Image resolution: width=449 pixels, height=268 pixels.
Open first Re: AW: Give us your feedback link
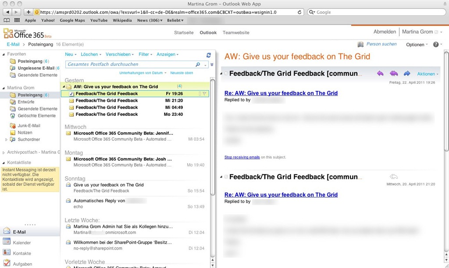(x=281, y=93)
